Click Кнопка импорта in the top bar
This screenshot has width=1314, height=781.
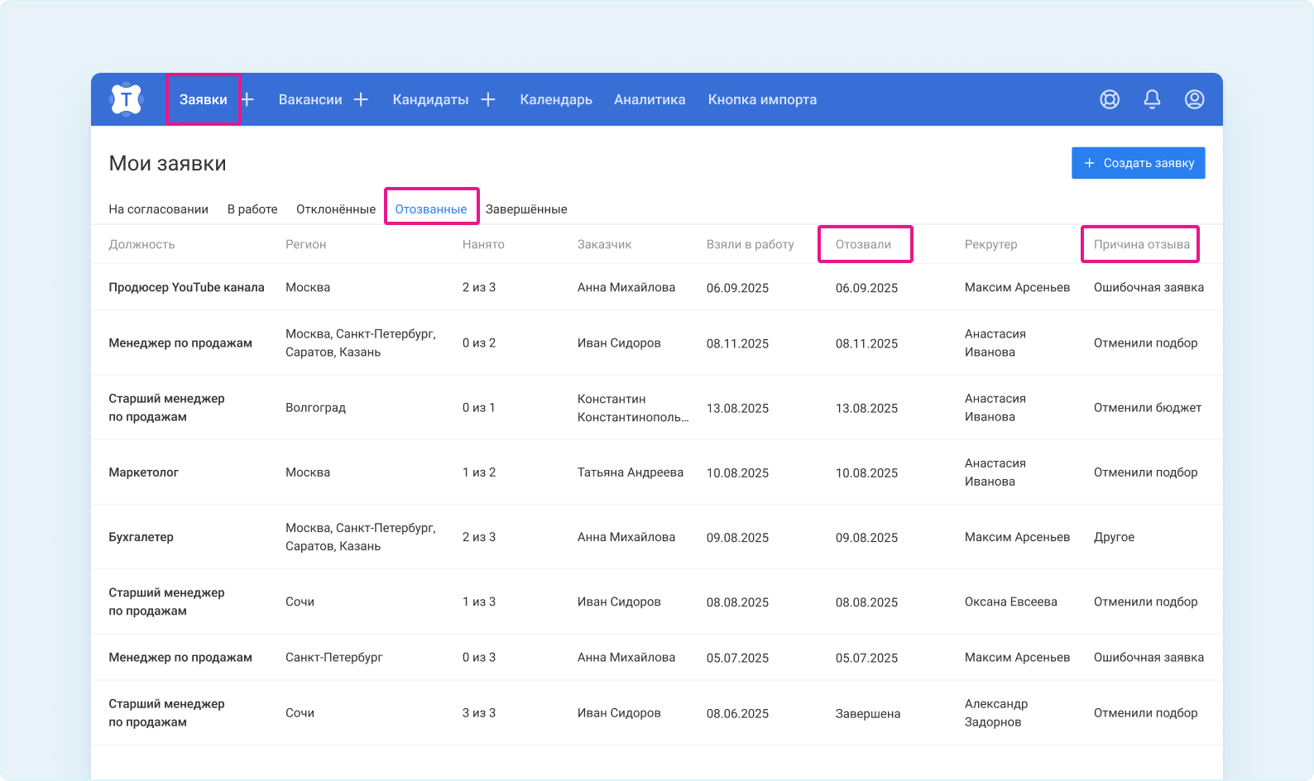tap(762, 99)
